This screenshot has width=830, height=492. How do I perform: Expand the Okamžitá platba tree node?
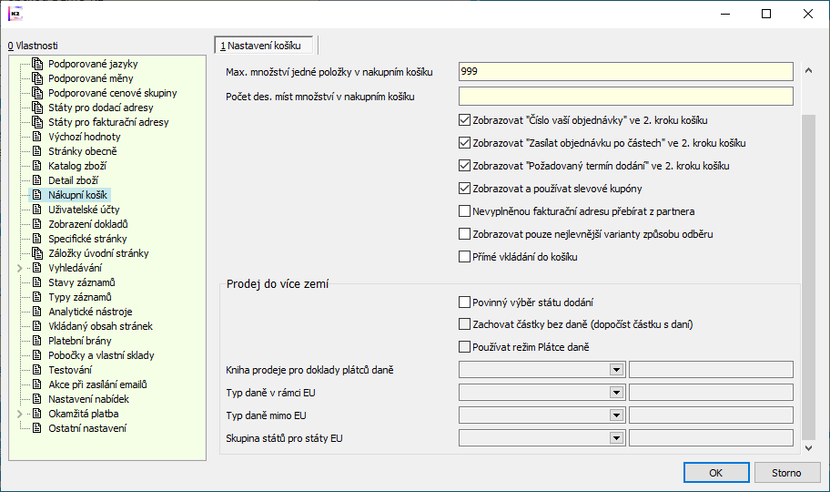(x=20, y=414)
